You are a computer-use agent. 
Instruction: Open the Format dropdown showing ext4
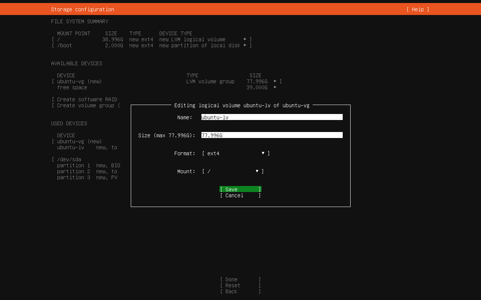(233, 153)
